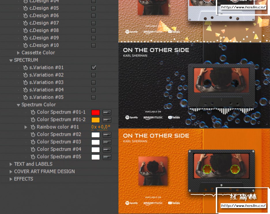Pick color with eyedropper for Spectrum #03

pyautogui.click(x=107, y=142)
